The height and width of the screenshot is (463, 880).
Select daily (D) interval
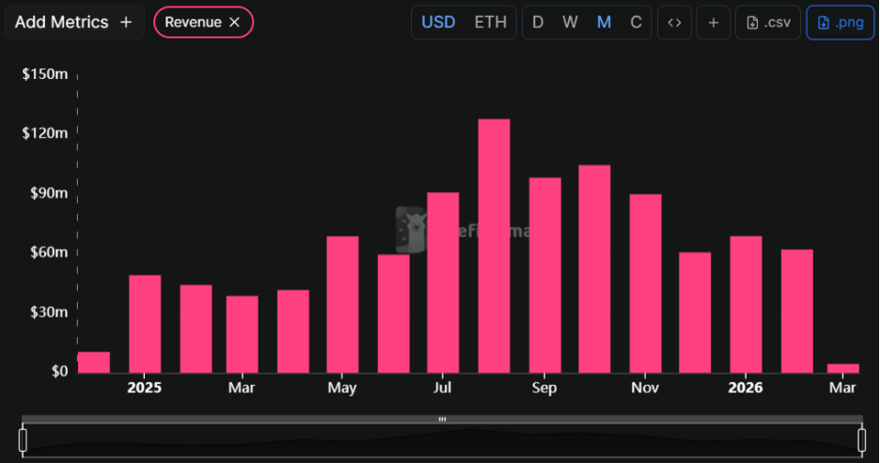point(538,23)
